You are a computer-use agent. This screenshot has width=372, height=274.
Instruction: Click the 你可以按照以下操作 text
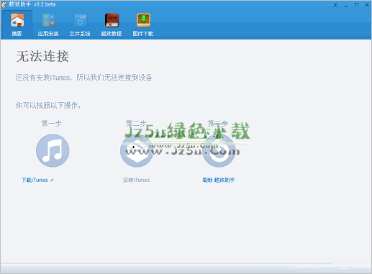point(48,105)
